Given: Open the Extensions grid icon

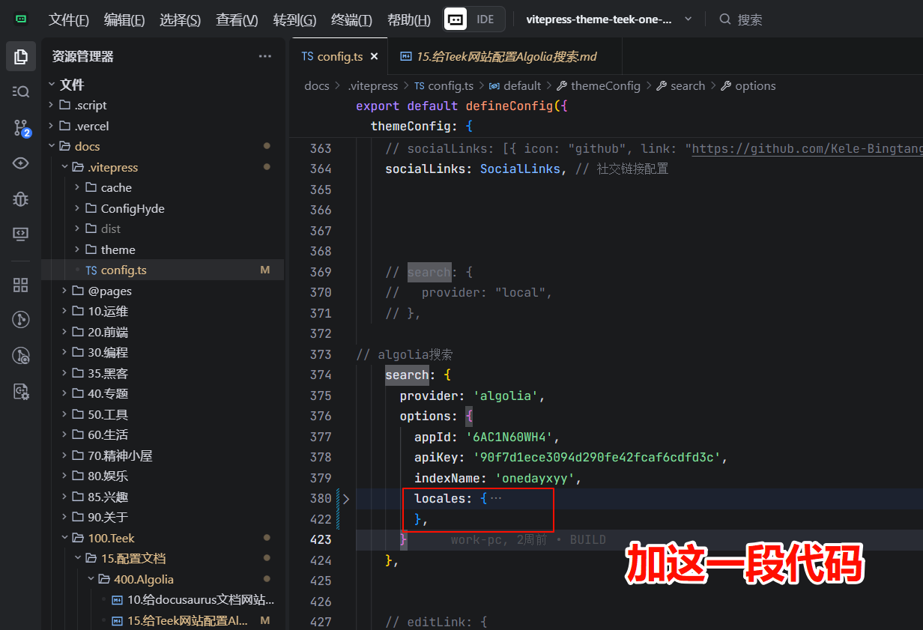Looking at the screenshot, I should click(21, 285).
